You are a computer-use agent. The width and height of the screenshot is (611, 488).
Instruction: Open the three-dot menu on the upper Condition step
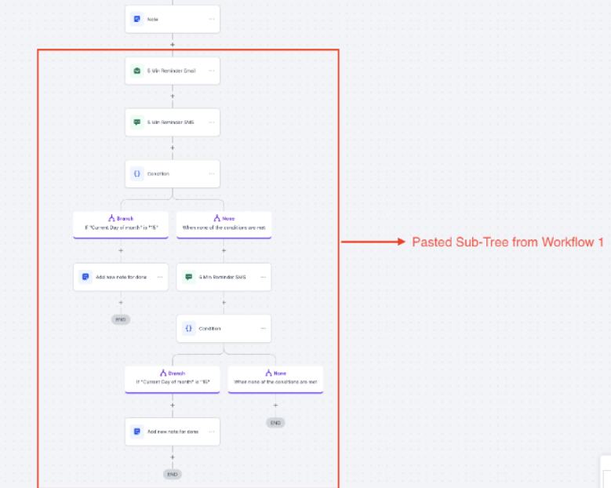[x=211, y=173]
